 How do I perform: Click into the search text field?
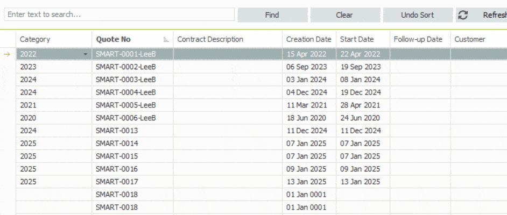[118, 15]
